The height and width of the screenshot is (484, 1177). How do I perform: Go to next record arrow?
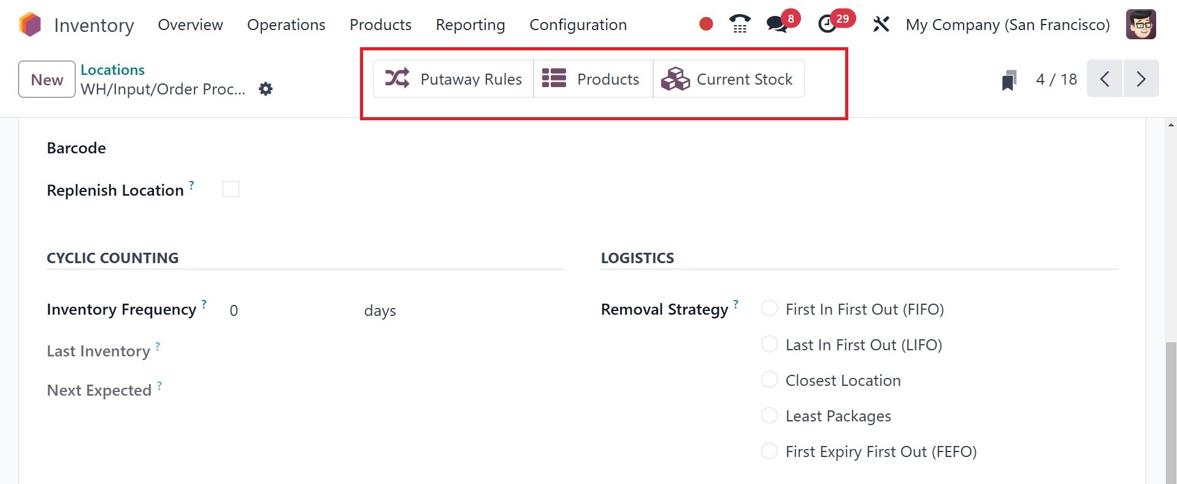[1141, 79]
